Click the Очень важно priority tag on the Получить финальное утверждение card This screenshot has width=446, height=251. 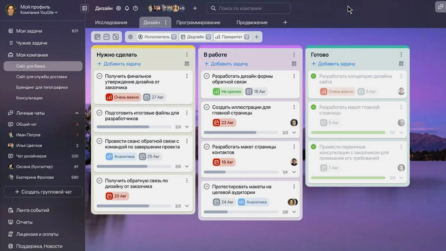pyautogui.click(x=123, y=97)
